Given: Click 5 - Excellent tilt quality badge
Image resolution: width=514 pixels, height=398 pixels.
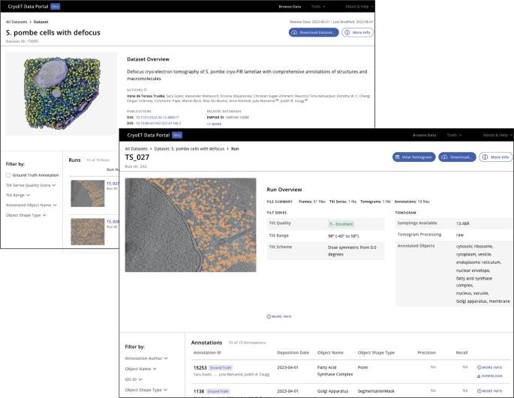Looking at the screenshot, I should 341,224.
